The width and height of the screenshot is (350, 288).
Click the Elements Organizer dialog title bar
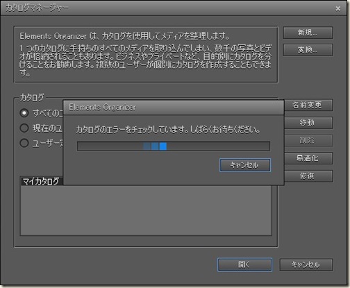point(174,108)
